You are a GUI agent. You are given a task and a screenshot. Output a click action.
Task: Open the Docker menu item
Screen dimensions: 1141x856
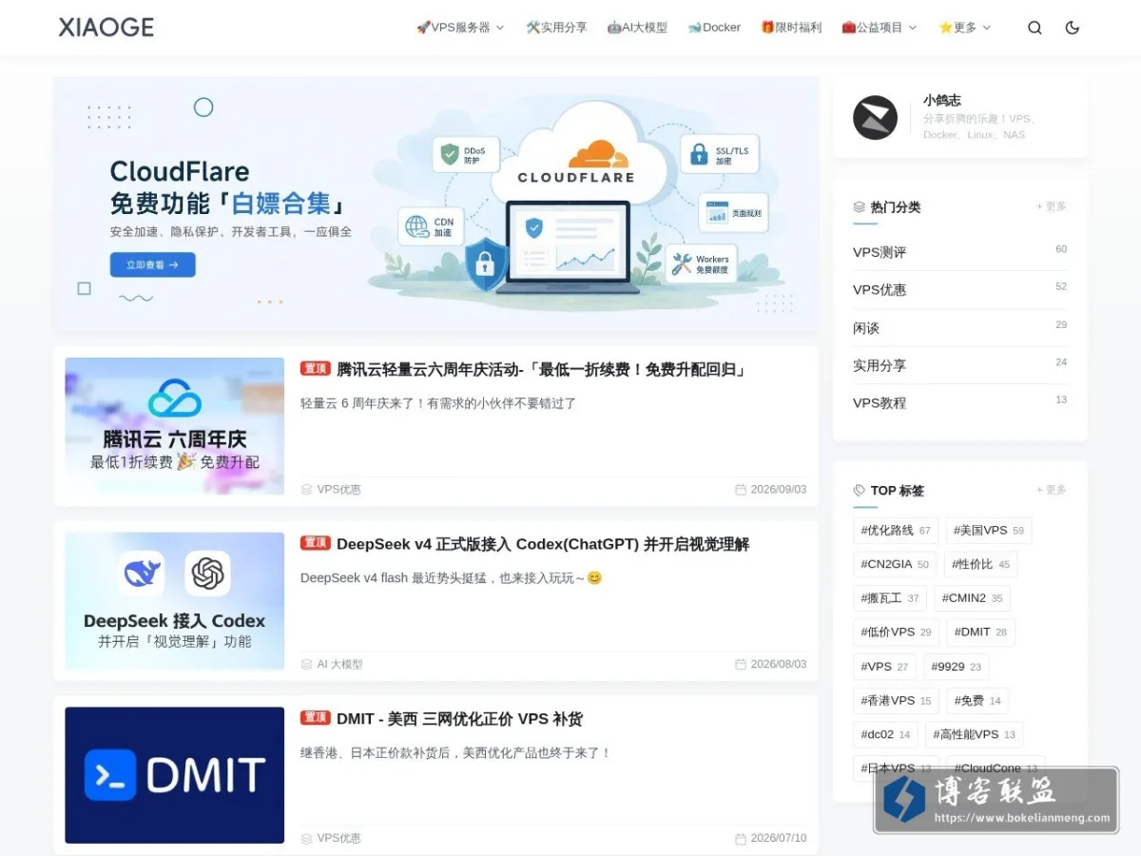(x=714, y=28)
